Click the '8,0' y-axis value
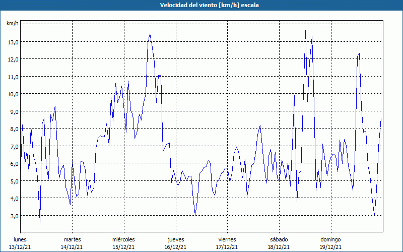Screen dimensions: 403x252 click(14, 129)
